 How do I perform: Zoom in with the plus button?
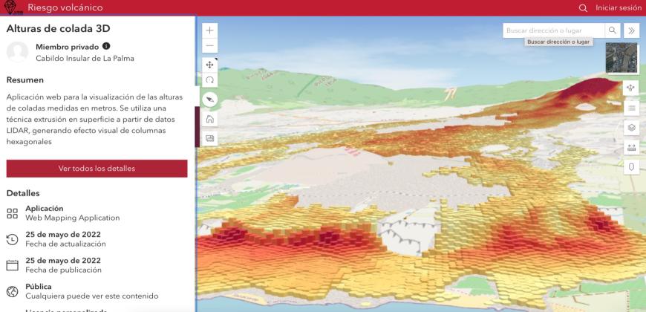click(209, 30)
